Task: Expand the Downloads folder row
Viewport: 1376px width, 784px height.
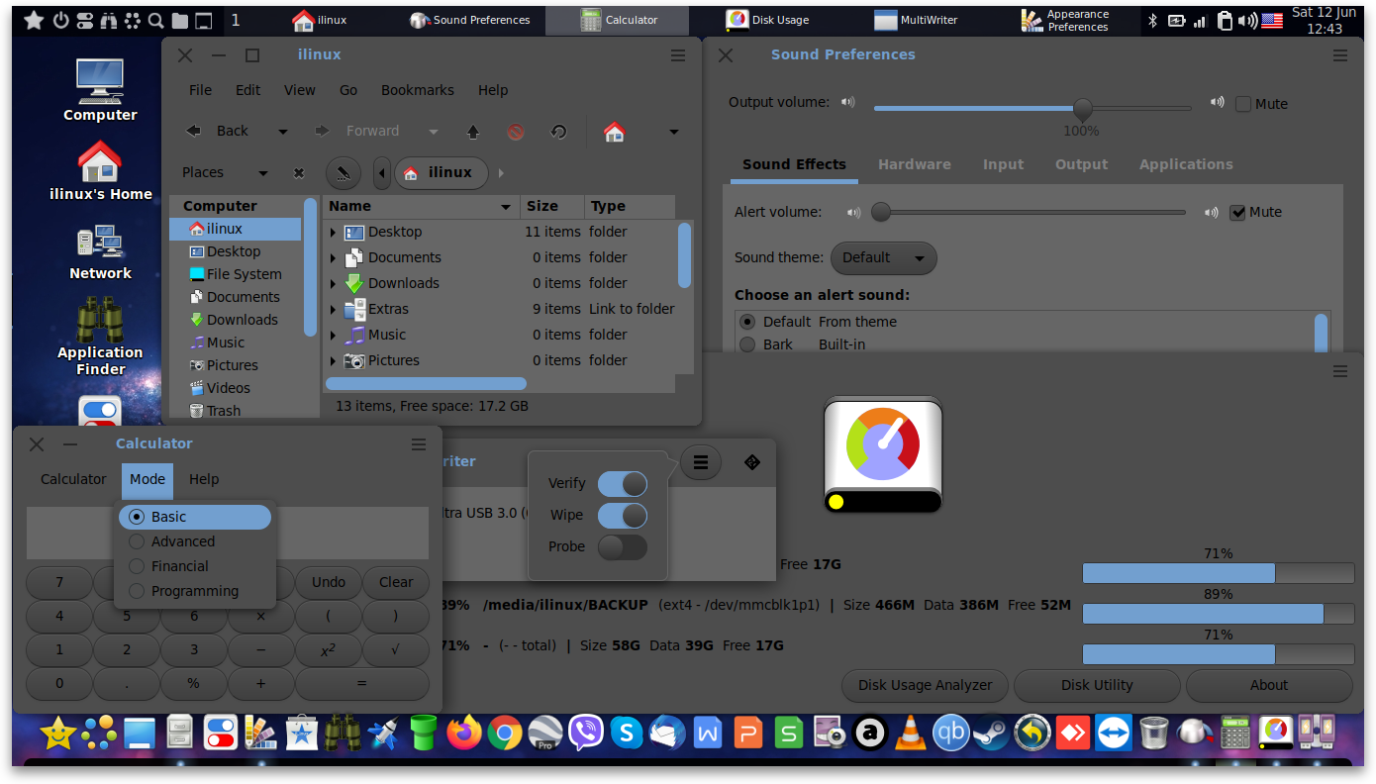Action: click(x=334, y=283)
